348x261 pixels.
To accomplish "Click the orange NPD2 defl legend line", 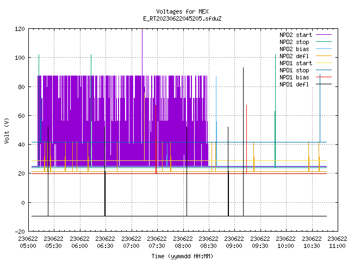I will pyautogui.click(x=324, y=55).
